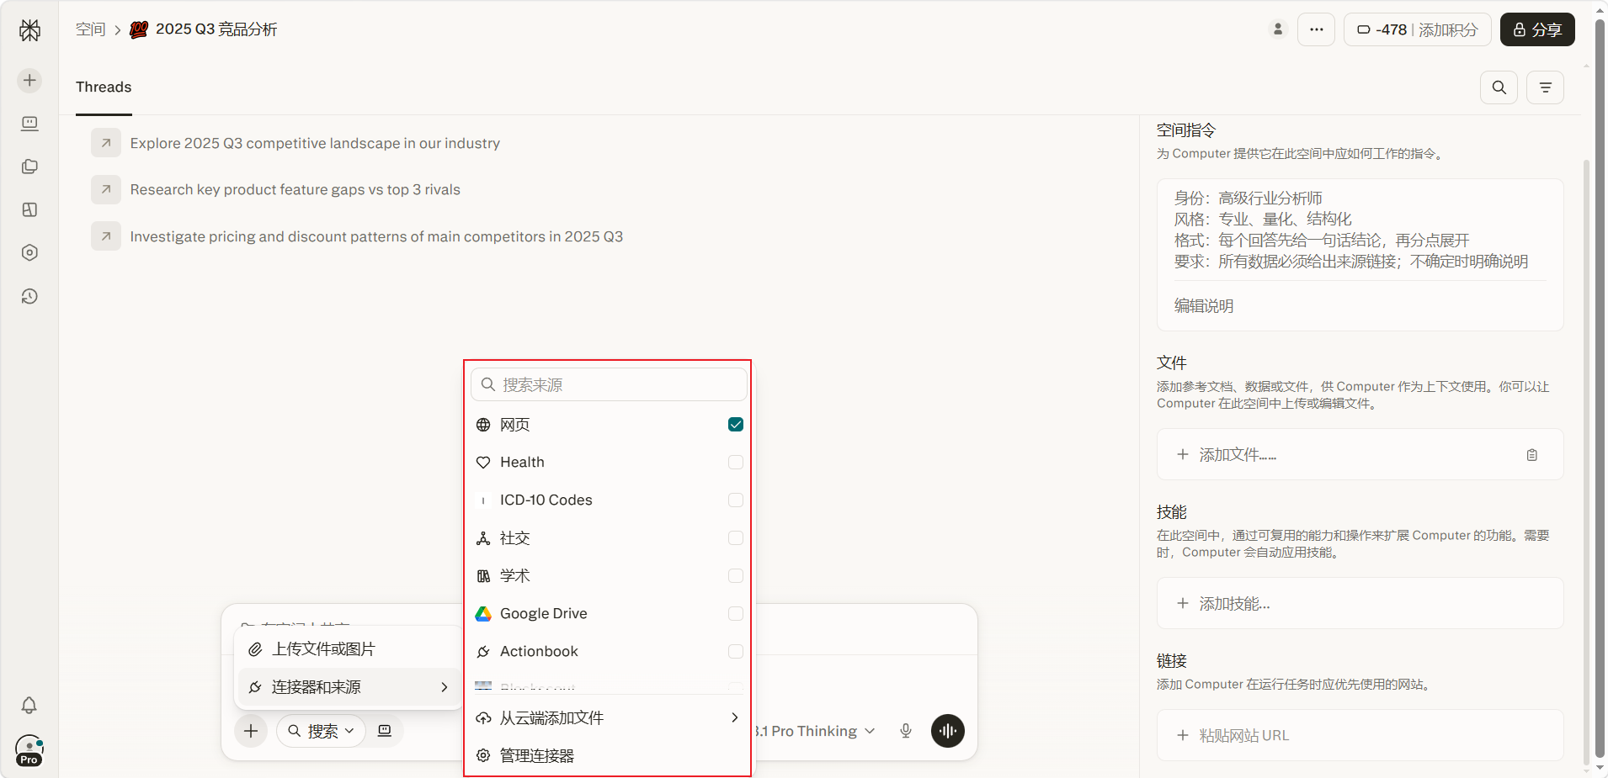Start voice mode with the round waveform button
This screenshot has height=778, width=1608.
point(948,731)
